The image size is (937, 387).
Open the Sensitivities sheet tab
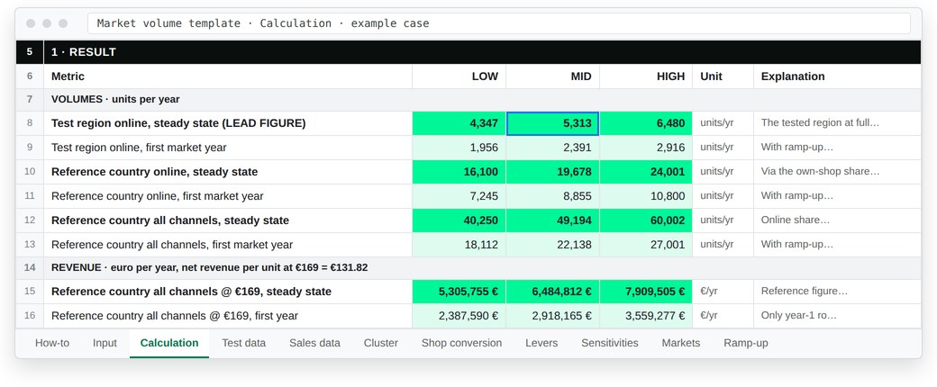pyautogui.click(x=610, y=343)
